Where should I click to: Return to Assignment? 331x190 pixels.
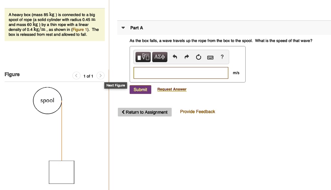pyautogui.click(x=144, y=112)
